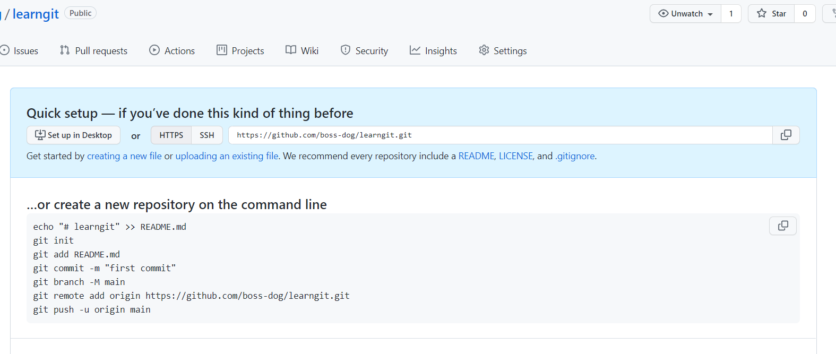The height and width of the screenshot is (354, 836).
Task: Open the Issues tab
Action: pos(20,50)
